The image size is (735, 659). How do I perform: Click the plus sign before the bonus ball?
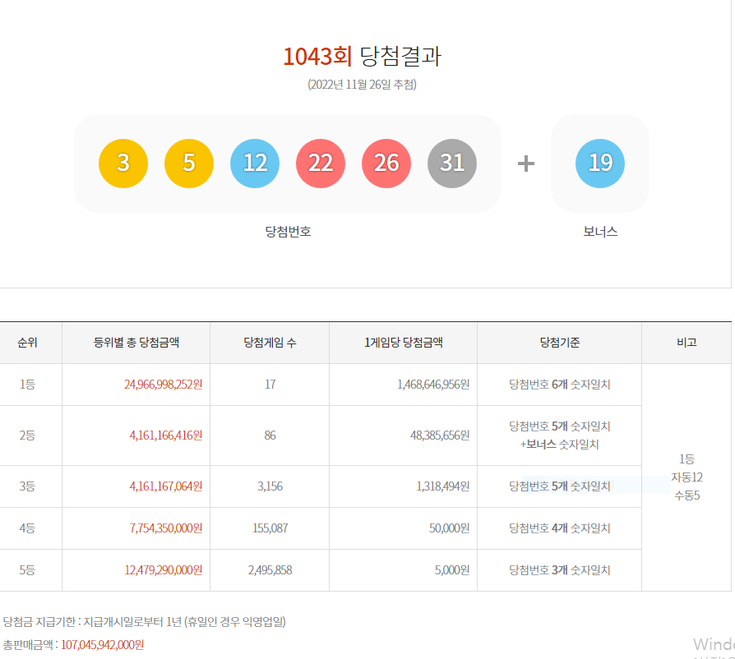(x=526, y=164)
